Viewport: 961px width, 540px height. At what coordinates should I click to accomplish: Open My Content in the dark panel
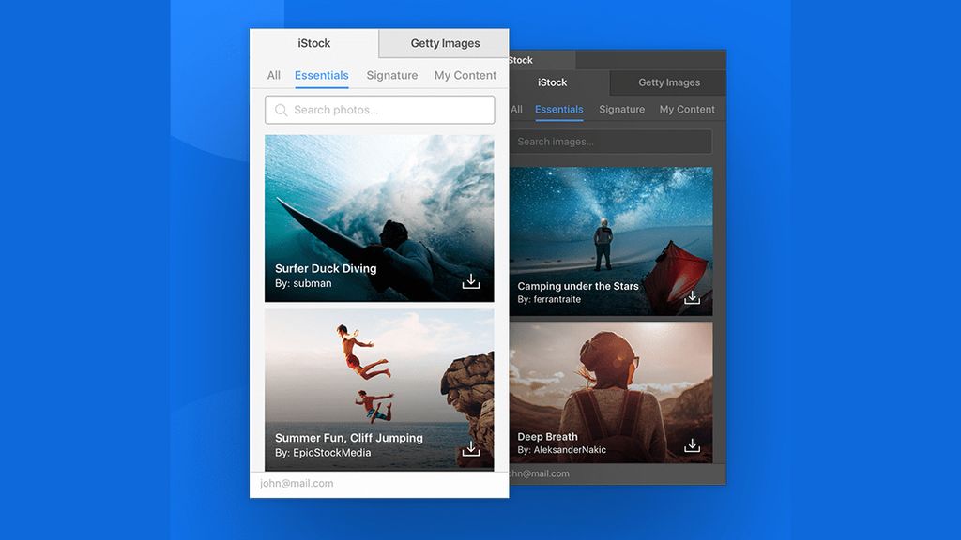coord(687,109)
